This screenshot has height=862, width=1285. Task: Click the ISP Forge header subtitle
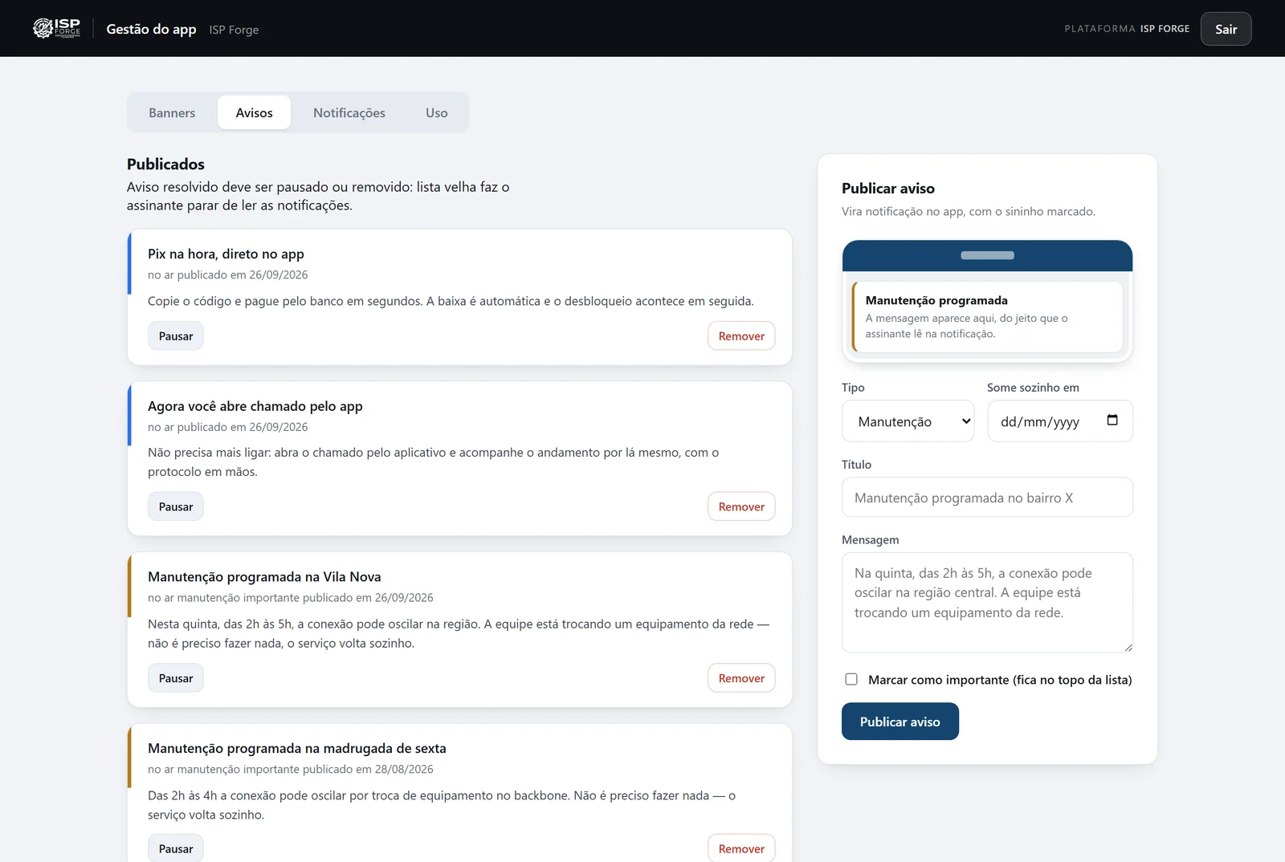click(x=234, y=30)
